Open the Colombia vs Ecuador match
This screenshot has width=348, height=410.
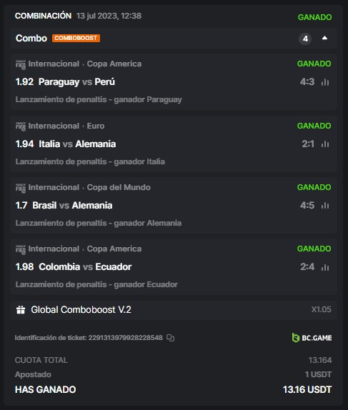coord(85,267)
